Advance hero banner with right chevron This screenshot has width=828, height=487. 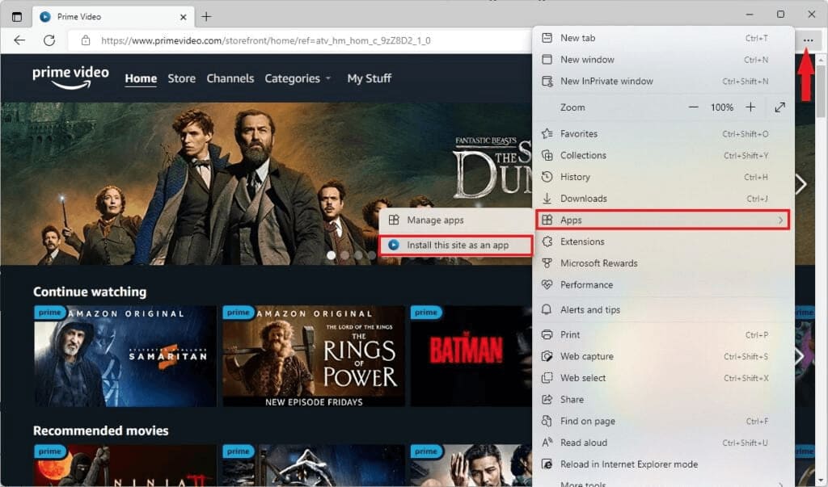click(801, 184)
